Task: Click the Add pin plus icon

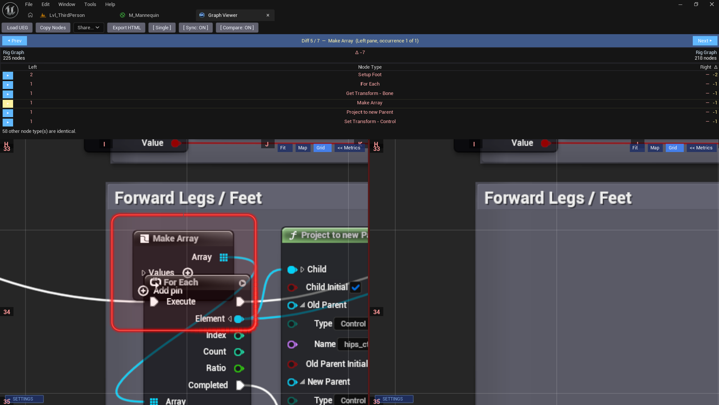Action: [x=143, y=291]
